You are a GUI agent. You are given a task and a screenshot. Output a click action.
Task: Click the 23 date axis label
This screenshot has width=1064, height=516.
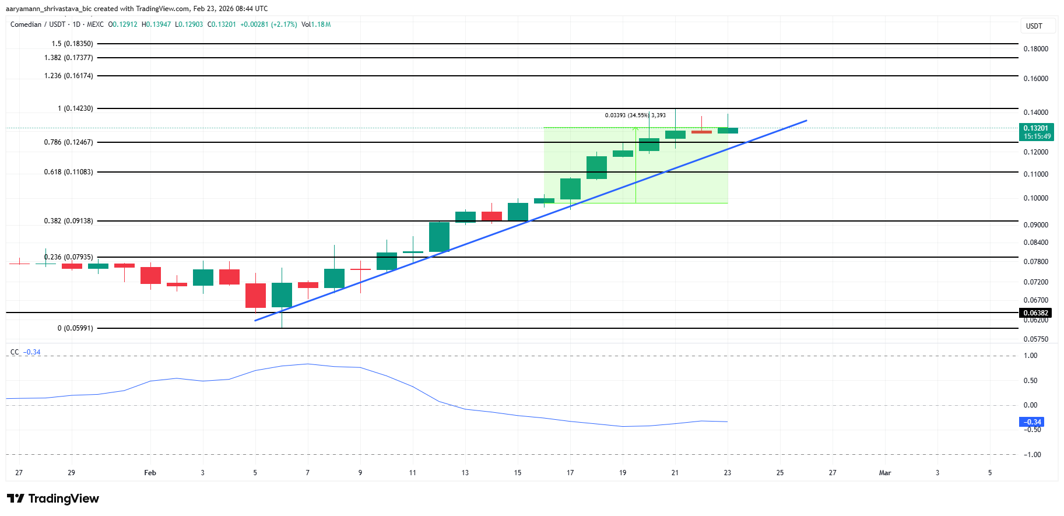point(728,473)
